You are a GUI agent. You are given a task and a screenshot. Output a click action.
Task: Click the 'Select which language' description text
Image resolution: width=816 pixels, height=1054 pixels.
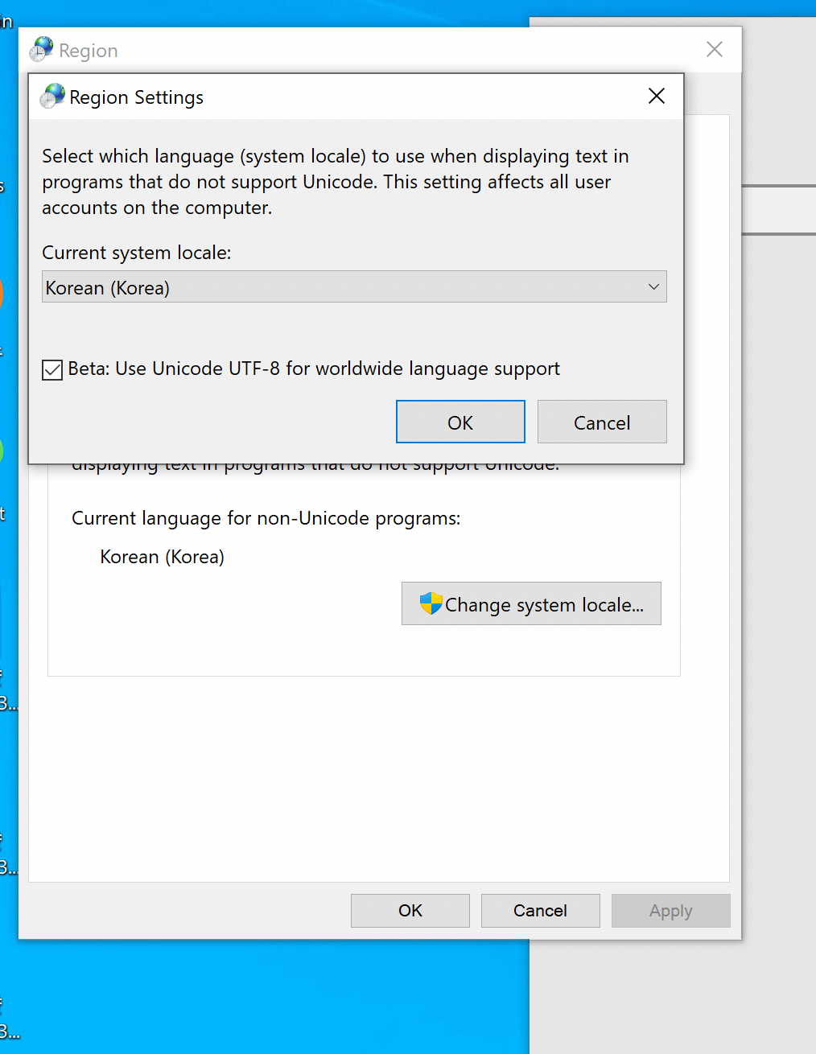coord(336,182)
